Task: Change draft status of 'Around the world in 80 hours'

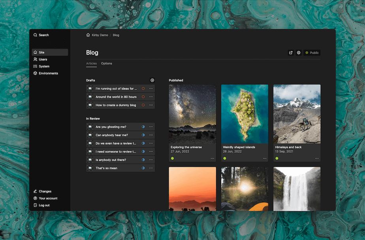Action: pyautogui.click(x=143, y=97)
